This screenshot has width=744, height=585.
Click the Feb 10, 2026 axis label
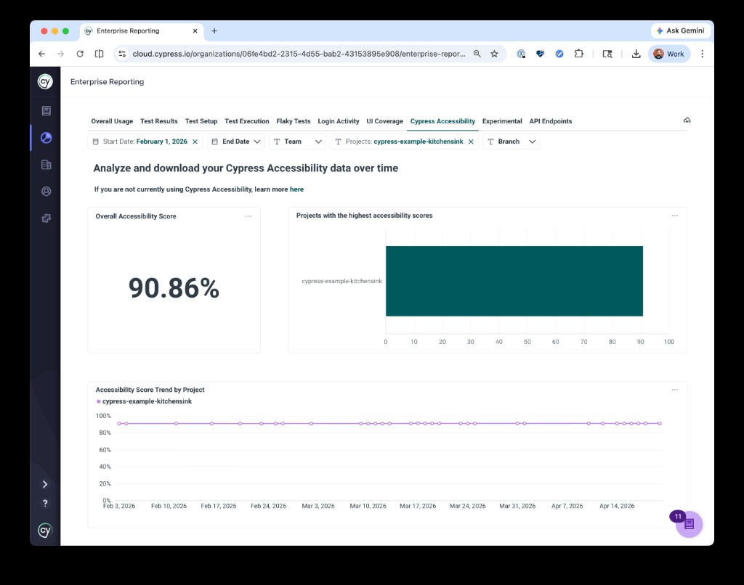pyautogui.click(x=169, y=506)
